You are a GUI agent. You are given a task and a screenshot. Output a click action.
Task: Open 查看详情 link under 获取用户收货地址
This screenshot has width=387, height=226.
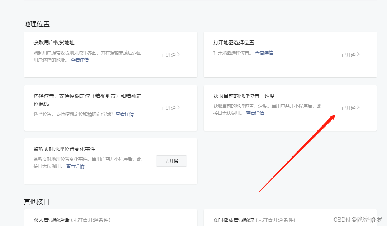[80, 60]
